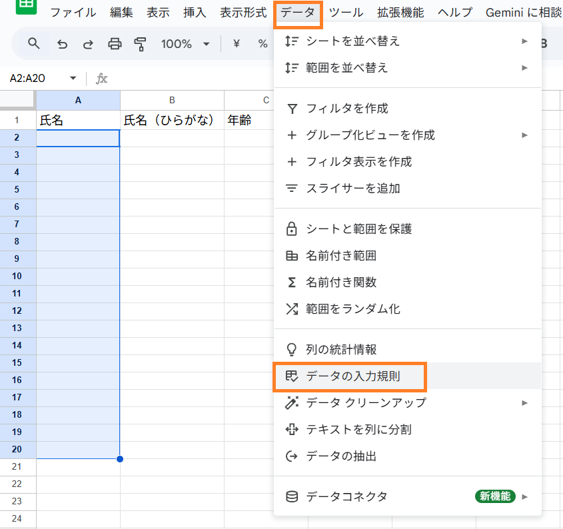Click the redo arrow icon
The height and width of the screenshot is (529, 563).
pos(88,44)
